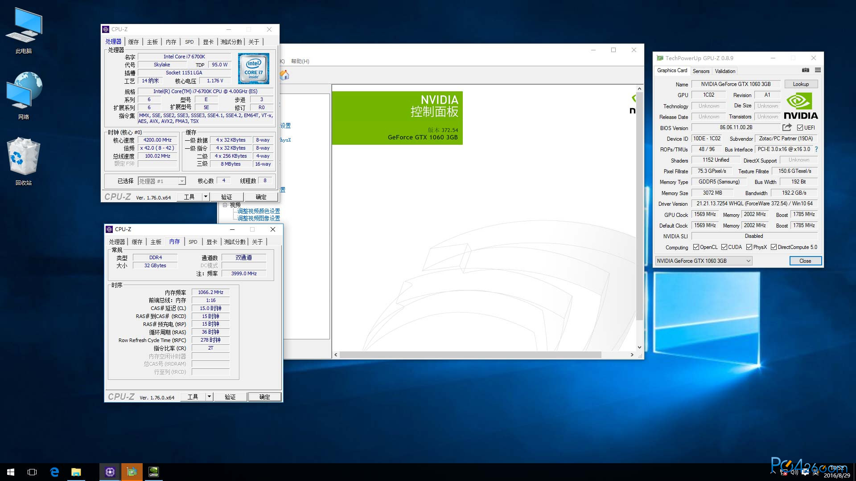Open the processor #1 selection dropdown
The image size is (856, 481).
(x=161, y=181)
